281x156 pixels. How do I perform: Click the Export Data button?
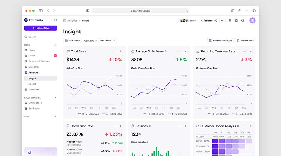point(245,41)
